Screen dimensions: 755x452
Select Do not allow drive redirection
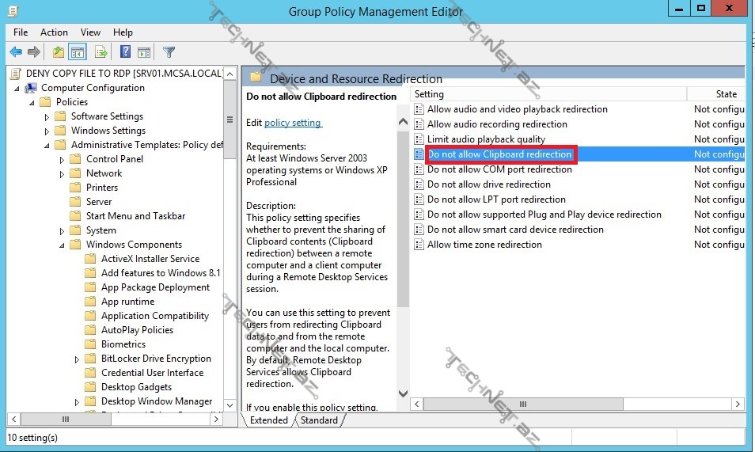[x=489, y=184]
